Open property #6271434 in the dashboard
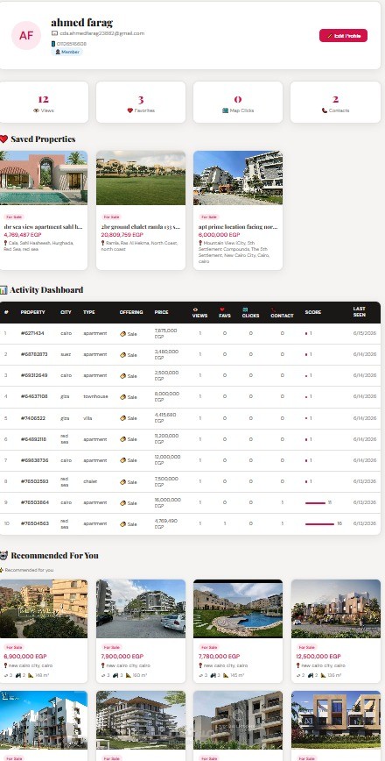 coord(32,334)
